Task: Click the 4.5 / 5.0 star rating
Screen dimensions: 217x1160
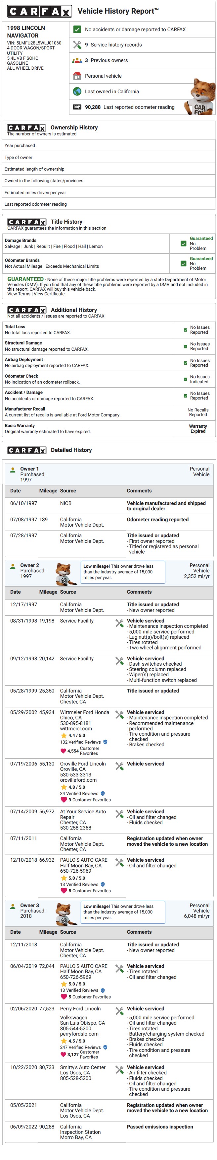Action: (73, 1041)
